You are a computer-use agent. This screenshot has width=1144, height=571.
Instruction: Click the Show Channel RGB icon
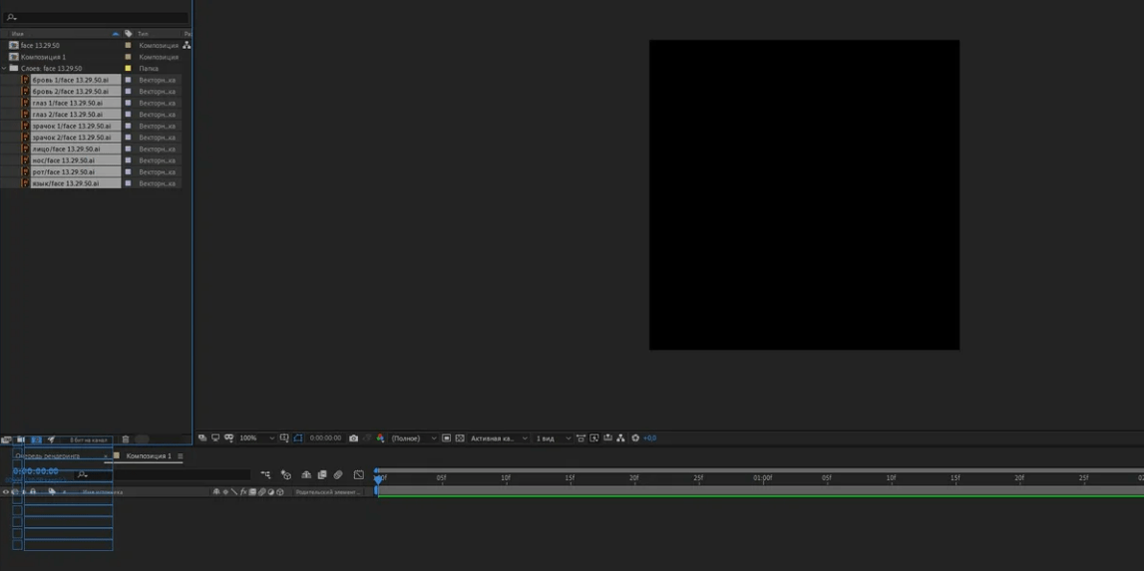380,438
